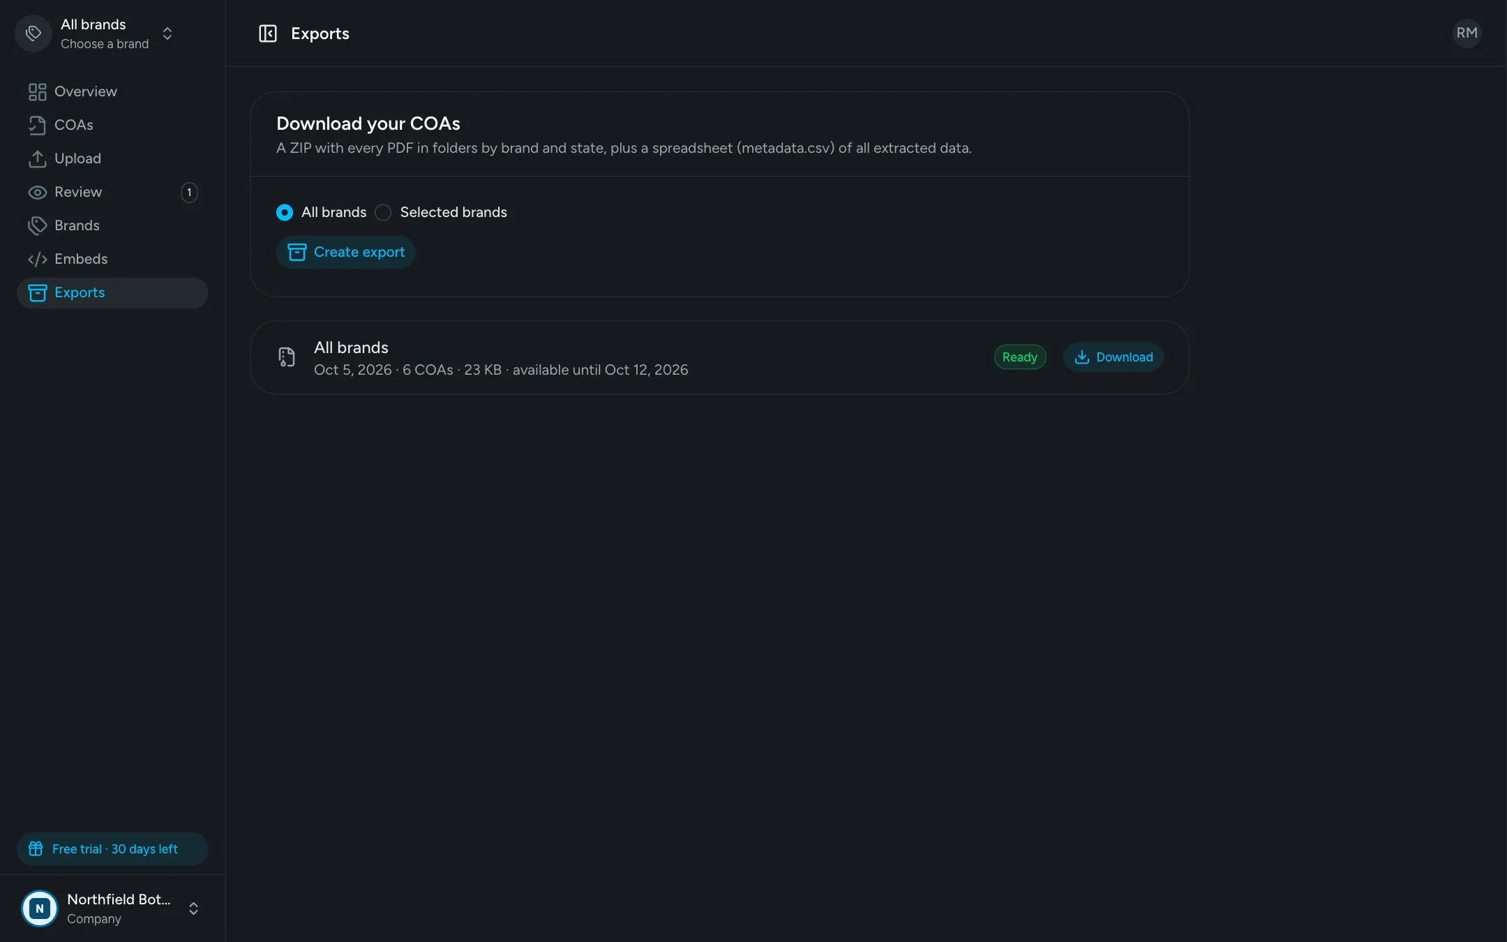Viewport: 1507px width, 942px height.
Task: Open the Review page
Action: point(112,192)
